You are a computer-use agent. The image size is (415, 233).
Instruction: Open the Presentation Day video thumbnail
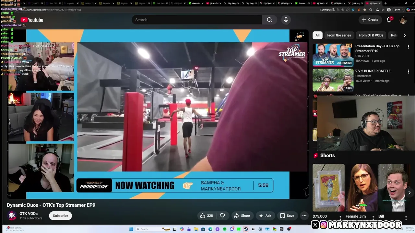pos(333,55)
